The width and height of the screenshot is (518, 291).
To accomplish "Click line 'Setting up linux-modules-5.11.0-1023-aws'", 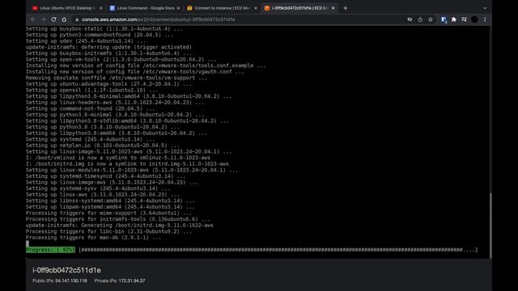I will [131, 170].
